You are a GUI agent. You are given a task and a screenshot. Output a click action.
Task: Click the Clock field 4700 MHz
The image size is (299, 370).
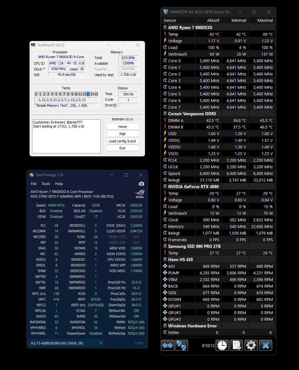pyautogui.click(x=58, y=69)
